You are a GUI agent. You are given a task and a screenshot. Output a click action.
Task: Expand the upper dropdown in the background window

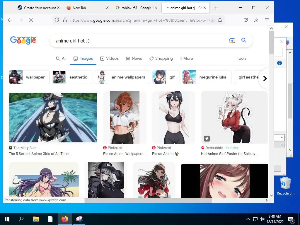pyautogui.click(x=282, y=137)
